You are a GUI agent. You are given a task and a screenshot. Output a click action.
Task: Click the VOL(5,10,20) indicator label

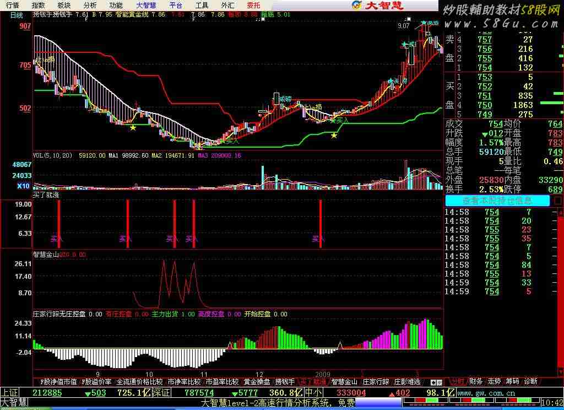[52, 155]
